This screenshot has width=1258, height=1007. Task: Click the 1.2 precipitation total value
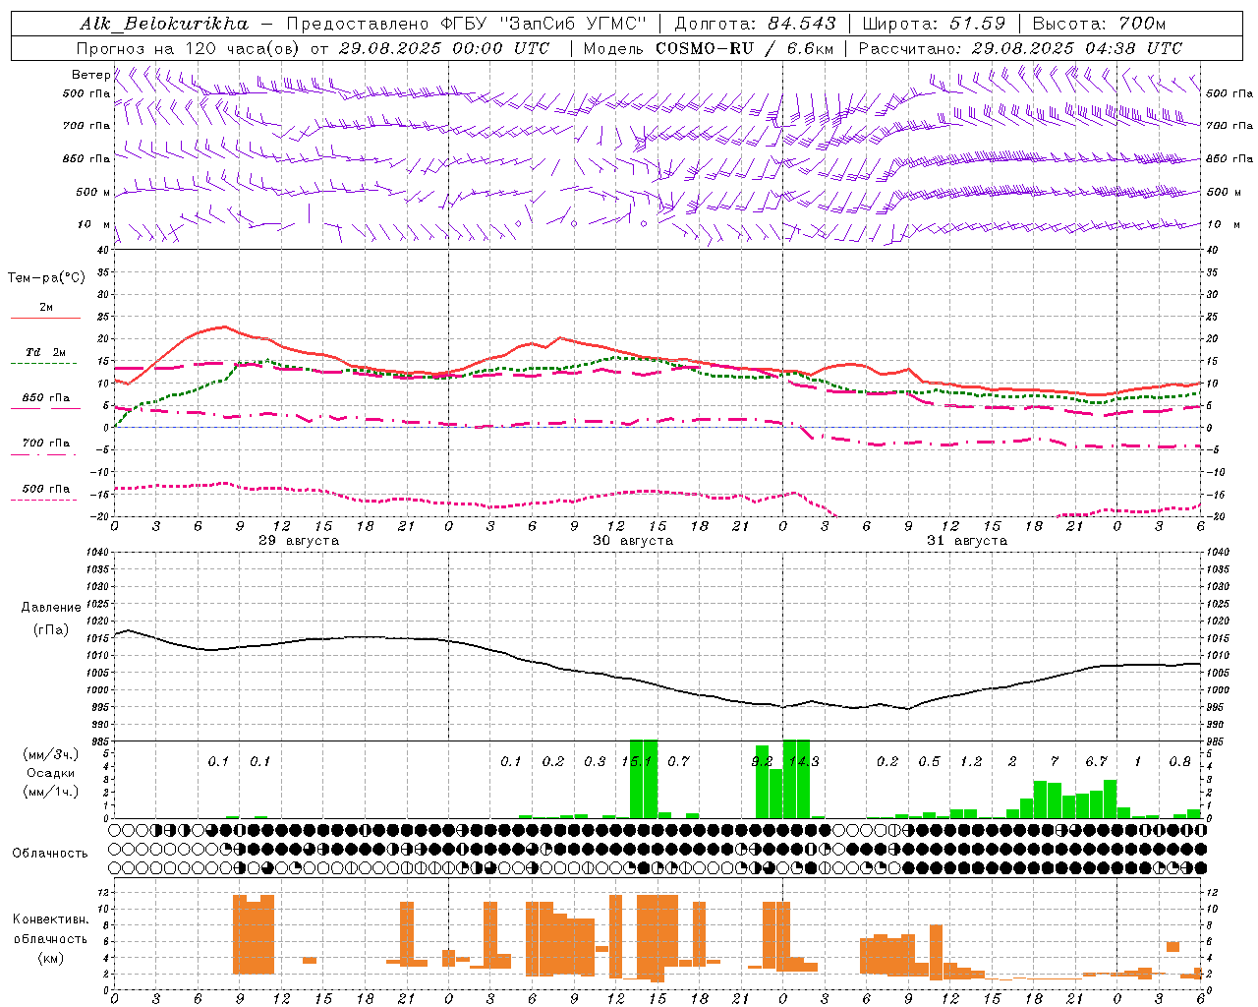coord(971,761)
